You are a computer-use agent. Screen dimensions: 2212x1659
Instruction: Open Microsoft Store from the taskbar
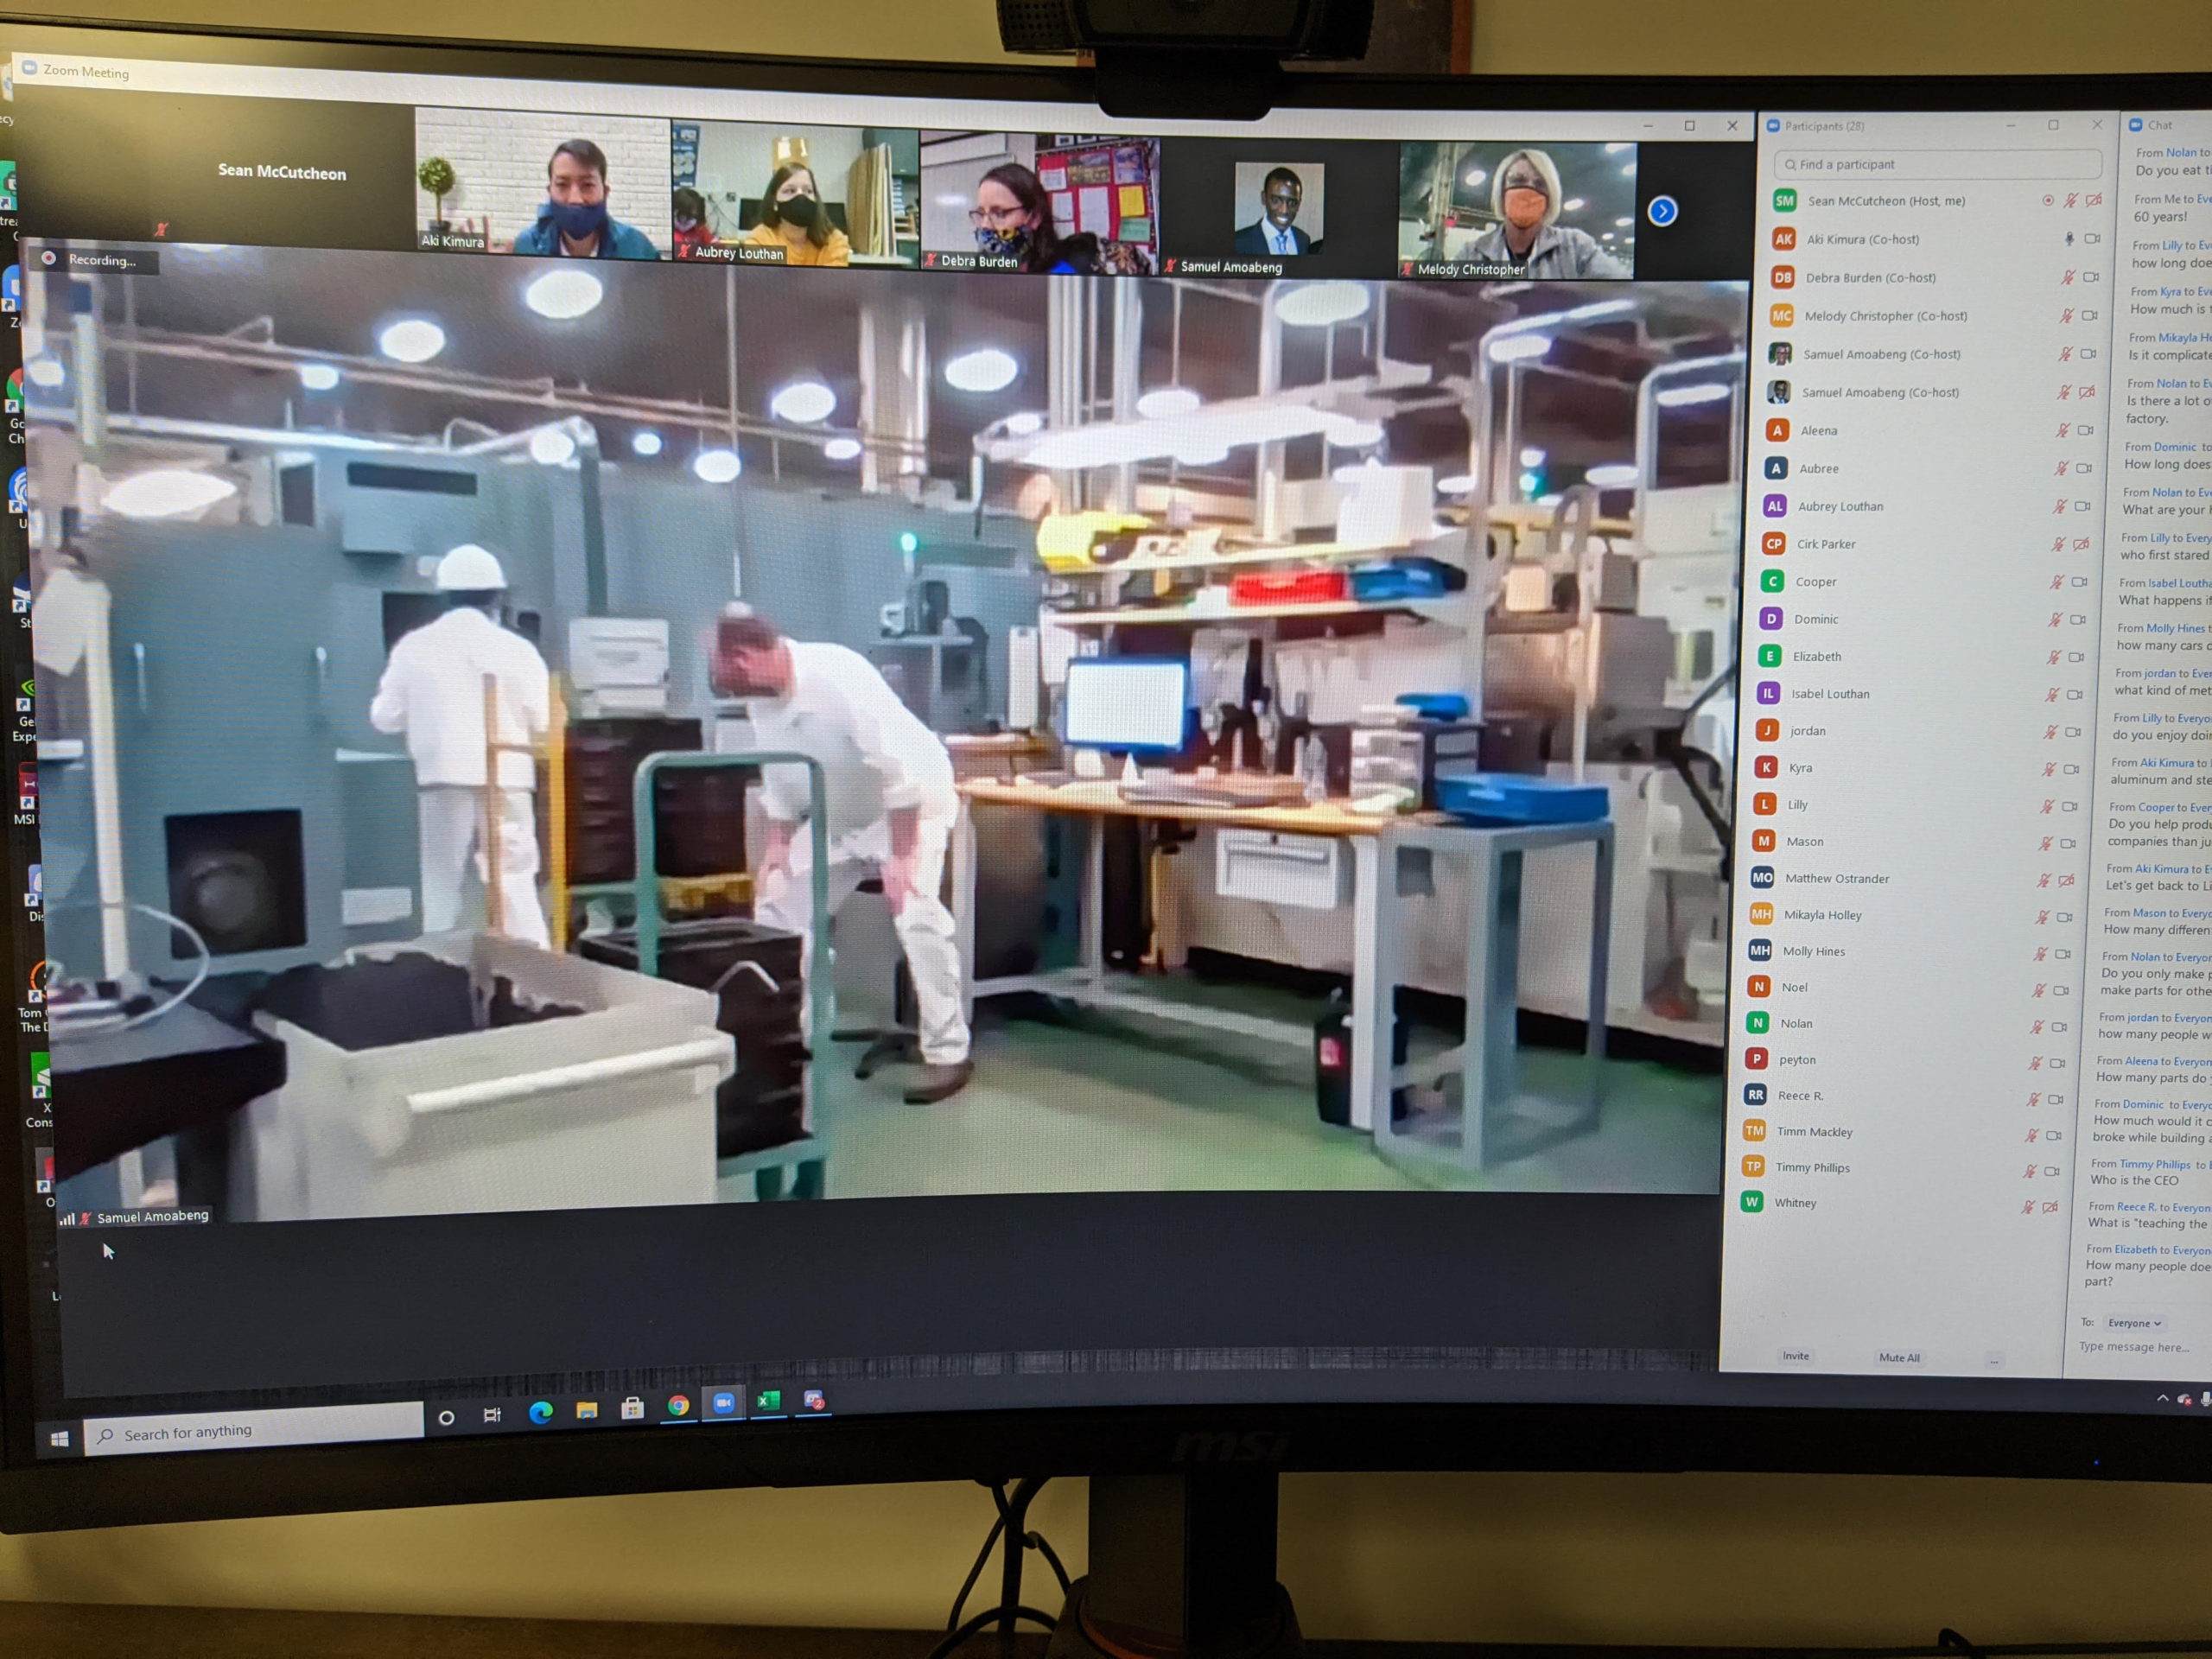click(x=632, y=1409)
